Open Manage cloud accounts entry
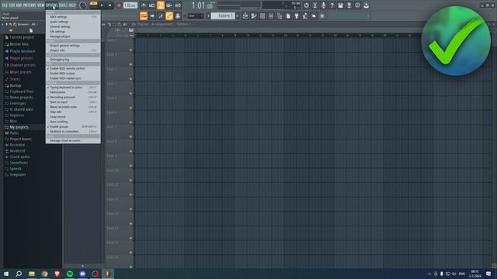 pyautogui.click(x=73, y=140)
